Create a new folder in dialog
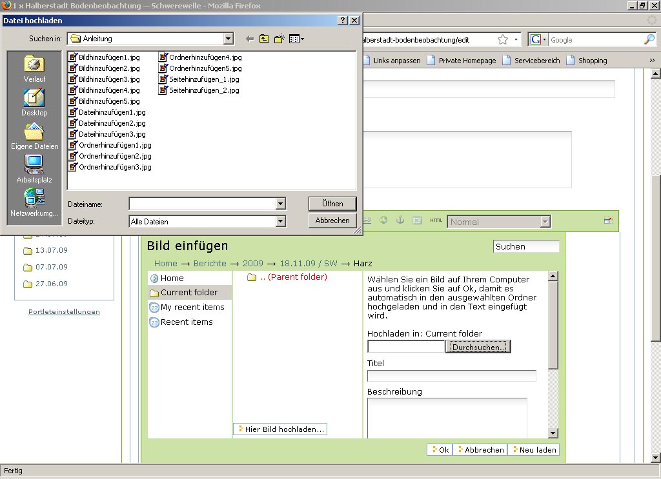The height and width of the screenshot is (479, 661). (280, 39)
